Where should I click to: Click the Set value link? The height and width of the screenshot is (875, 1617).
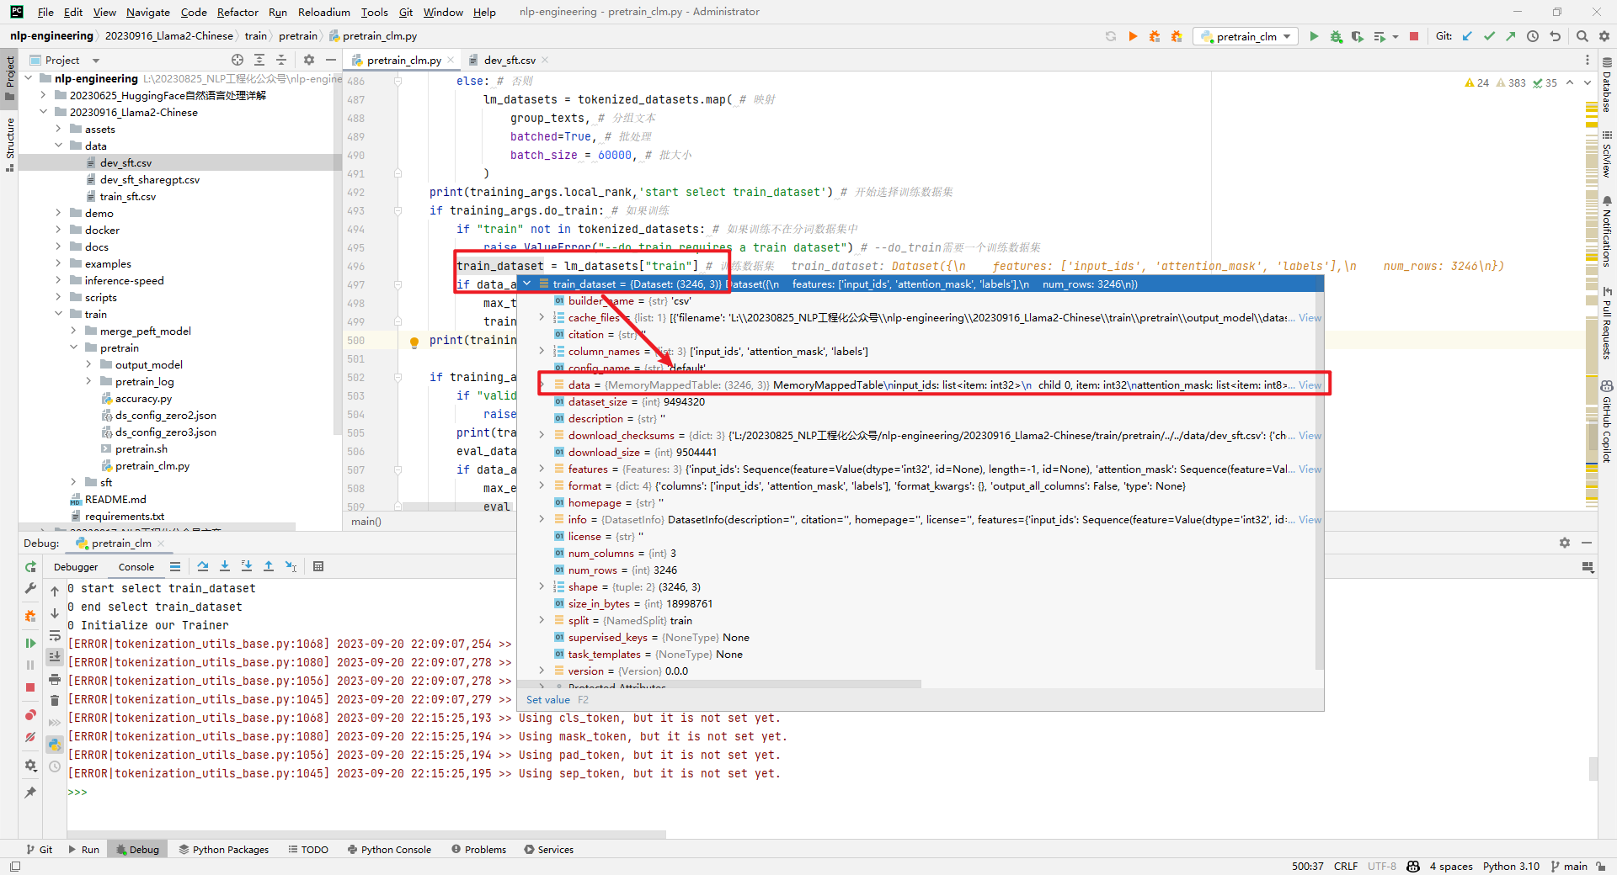[547, 700]
